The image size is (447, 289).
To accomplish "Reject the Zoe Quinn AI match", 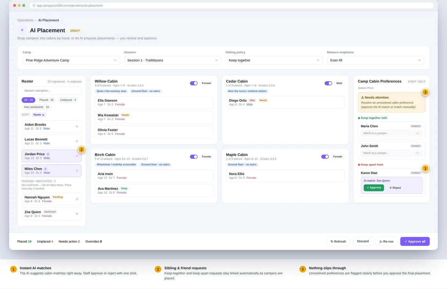I will (395, 188).
